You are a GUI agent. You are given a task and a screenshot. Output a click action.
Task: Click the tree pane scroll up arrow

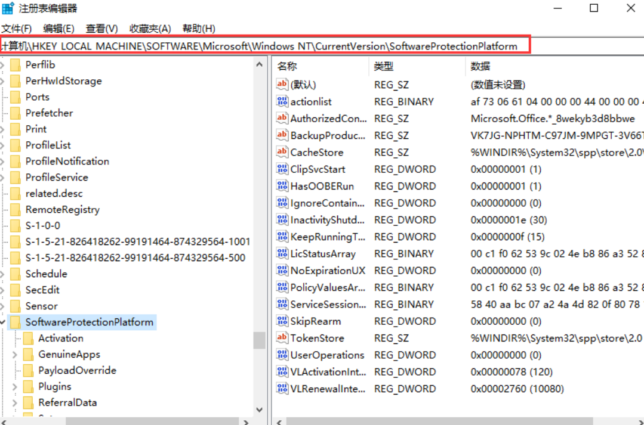pos(259,64)
